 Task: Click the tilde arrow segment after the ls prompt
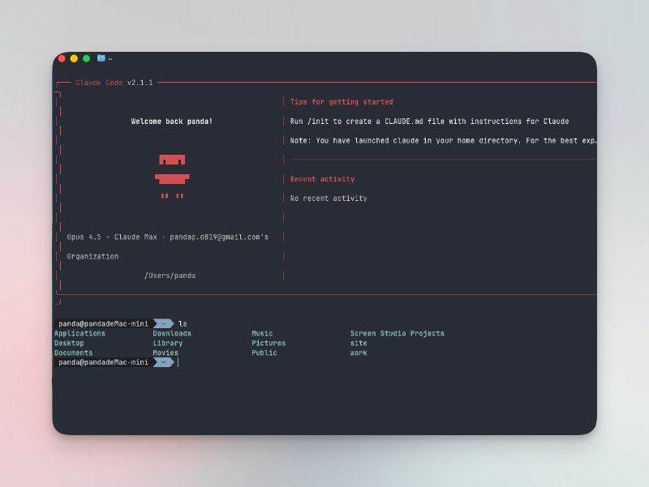point(163,323)
